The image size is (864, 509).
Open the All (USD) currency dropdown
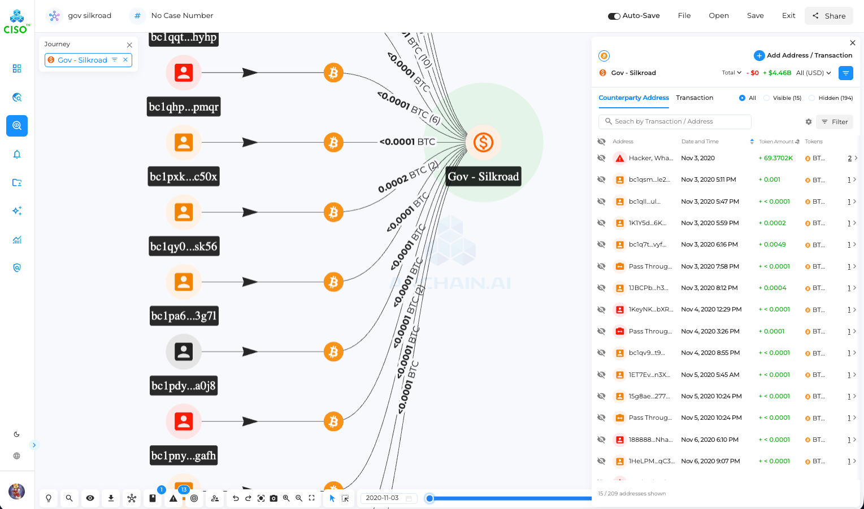[x=814, y=73]
